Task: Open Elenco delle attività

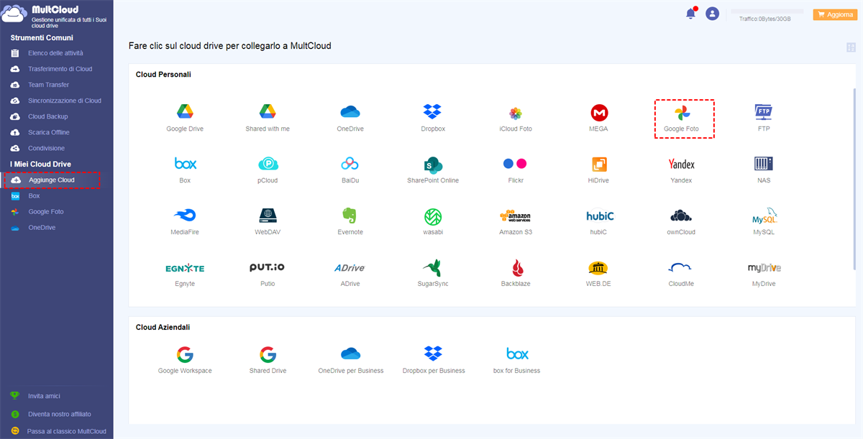Action: (x=56, y=53)
